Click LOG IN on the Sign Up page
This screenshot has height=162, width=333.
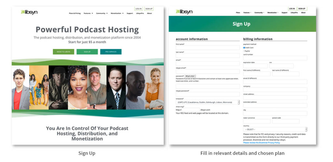pyautogui.click(x=292, y=9)
